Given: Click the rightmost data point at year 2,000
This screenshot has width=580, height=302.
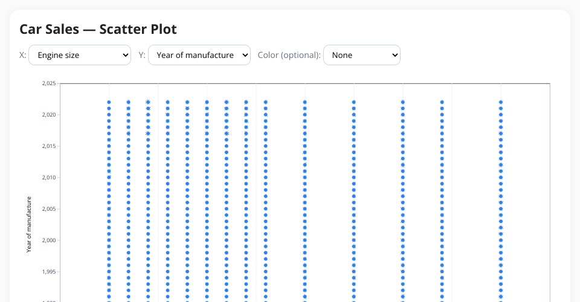Looking at the screenshot, I should [501, 240].
